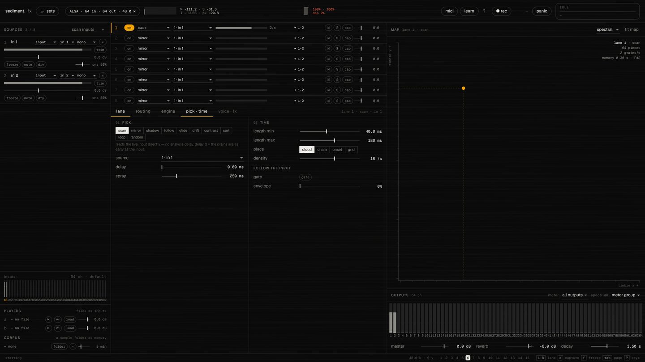Open source in 2 input type dropdown
Viewport: 645px width, 362px height.
[46, 76]
